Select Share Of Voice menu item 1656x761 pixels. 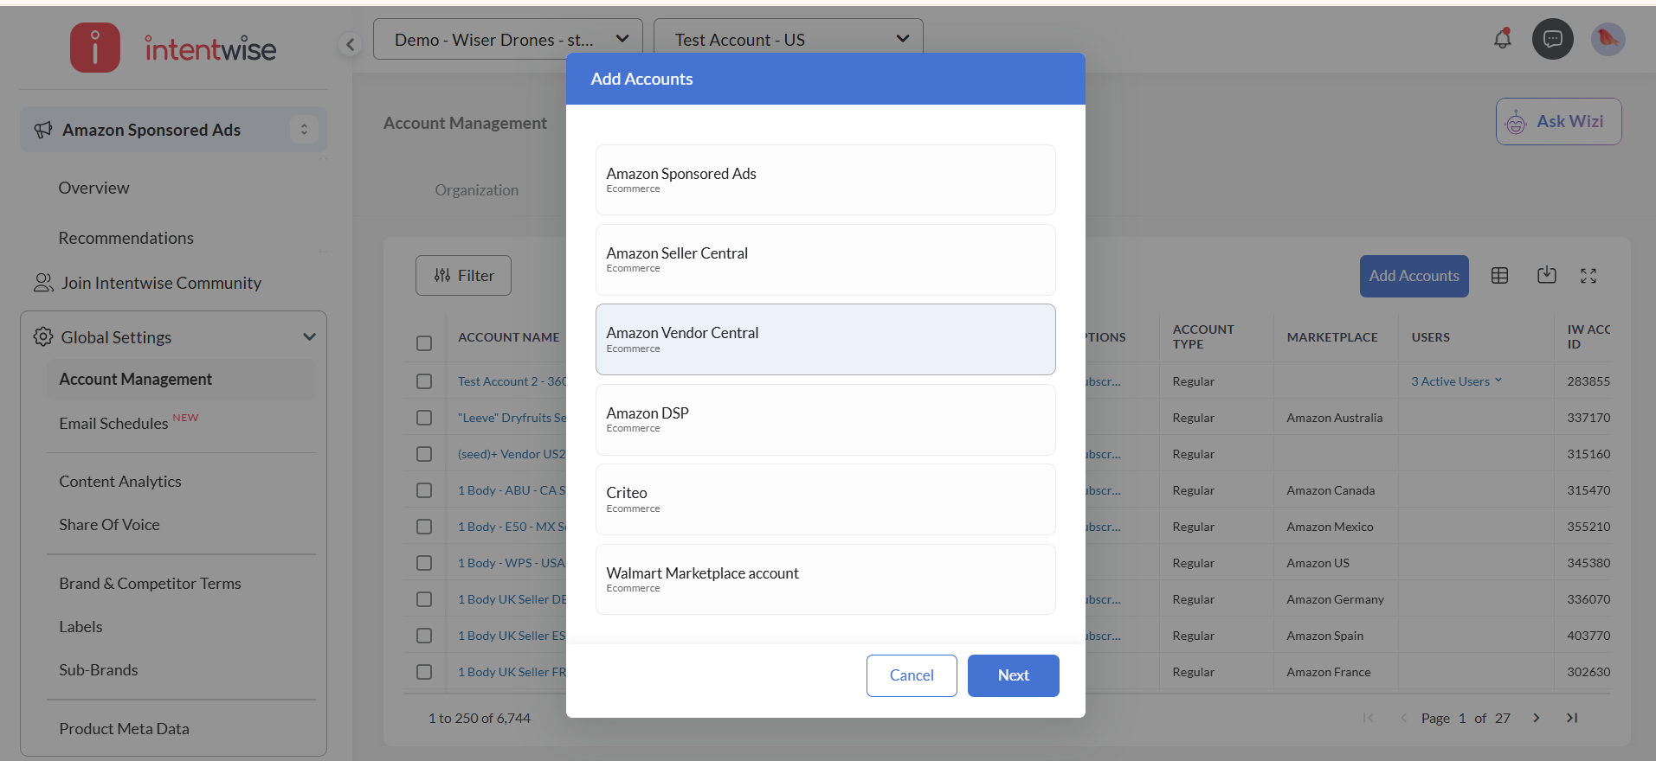109,525
